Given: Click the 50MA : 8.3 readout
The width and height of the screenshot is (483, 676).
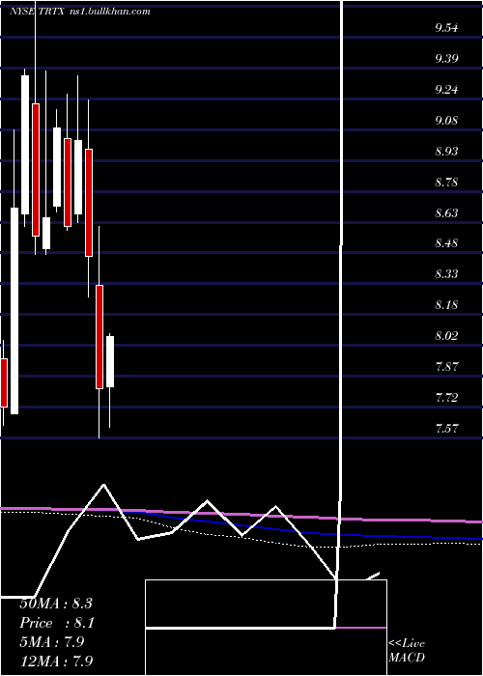Looking at the screenshot, I should coord(56,604).
